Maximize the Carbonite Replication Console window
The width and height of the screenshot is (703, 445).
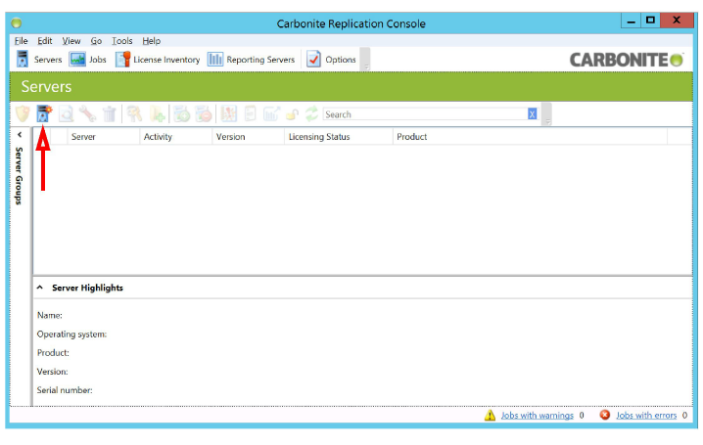(x=650, y=21)
